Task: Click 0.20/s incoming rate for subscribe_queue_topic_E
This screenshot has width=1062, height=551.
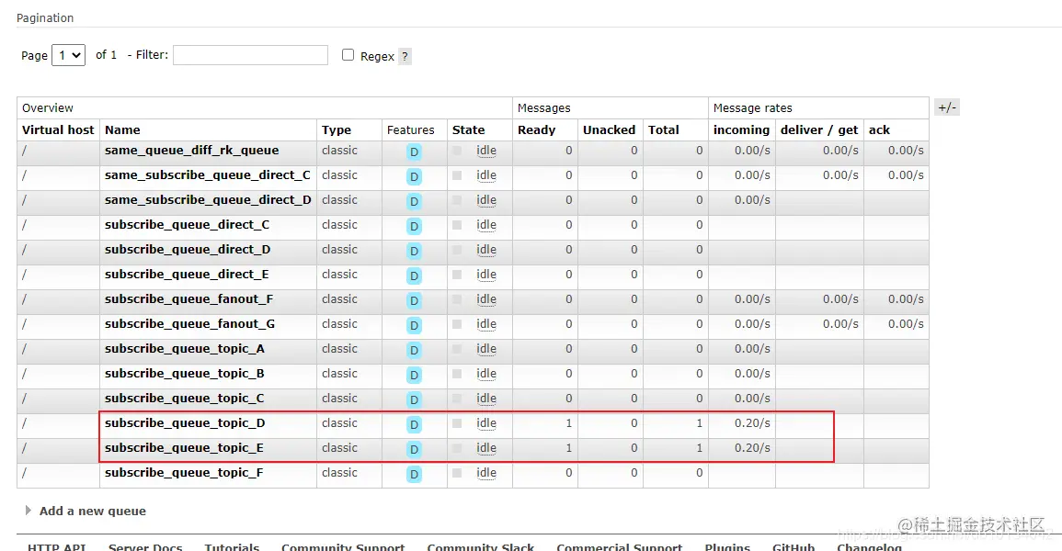Action: point(752,447)
